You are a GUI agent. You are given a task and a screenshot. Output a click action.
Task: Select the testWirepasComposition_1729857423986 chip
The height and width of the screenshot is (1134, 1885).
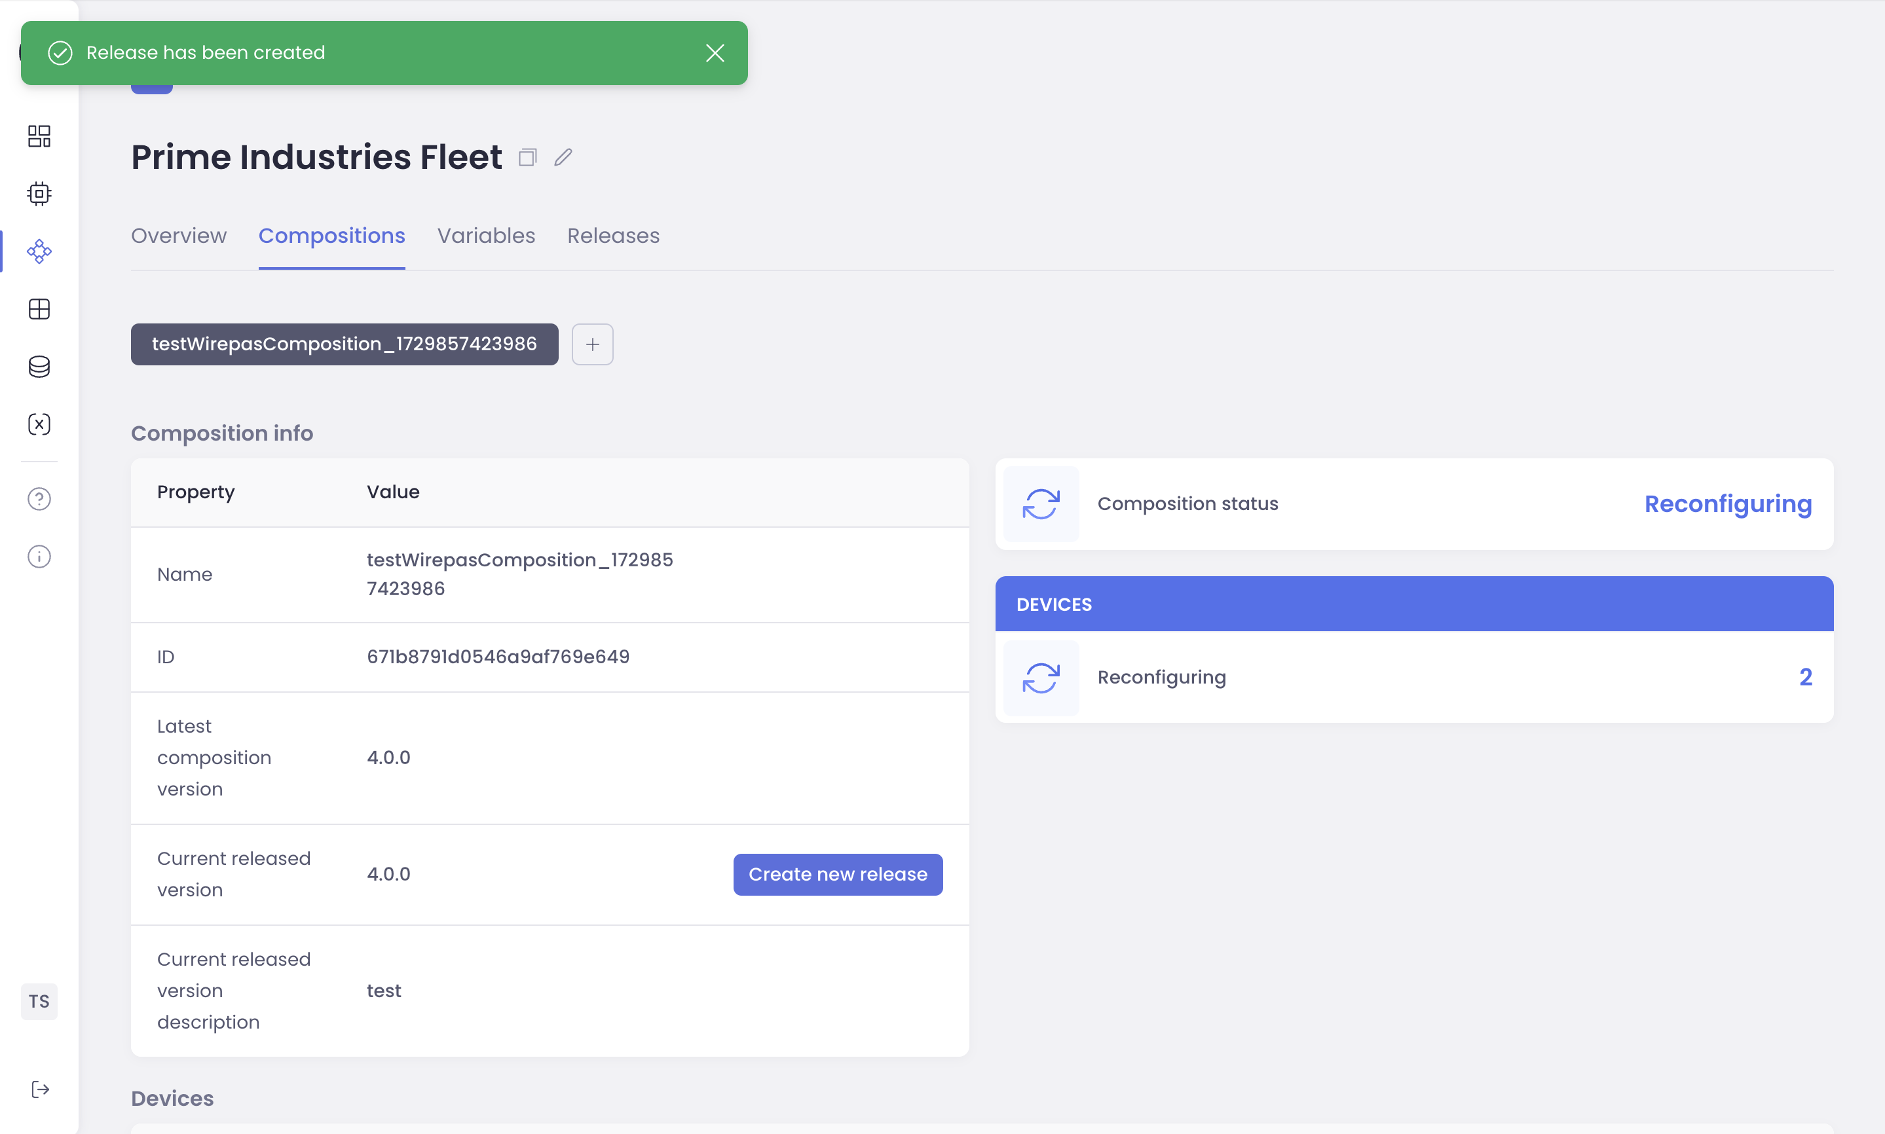[344, 344]
